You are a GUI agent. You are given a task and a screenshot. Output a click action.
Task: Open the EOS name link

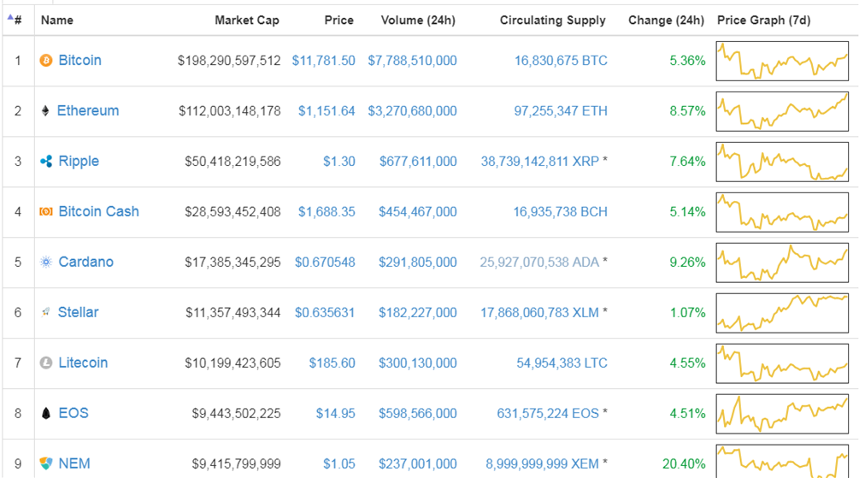click(x=74, y=413)
